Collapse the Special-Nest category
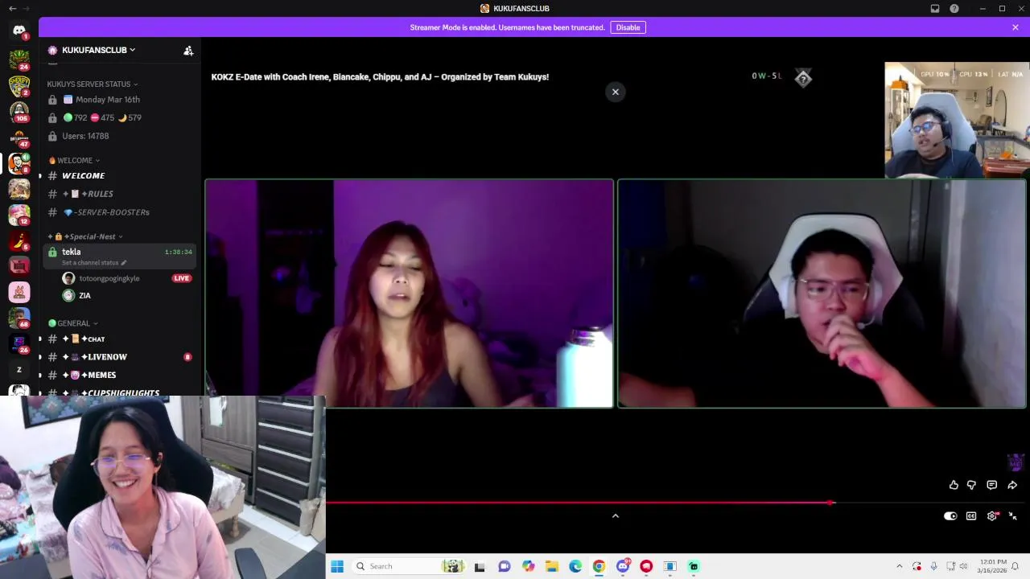The image size is (1030, 579). click(x=85, y=236)
